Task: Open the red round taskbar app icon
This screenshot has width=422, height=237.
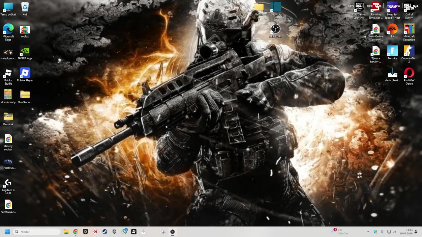Action: tap(95, 232)
